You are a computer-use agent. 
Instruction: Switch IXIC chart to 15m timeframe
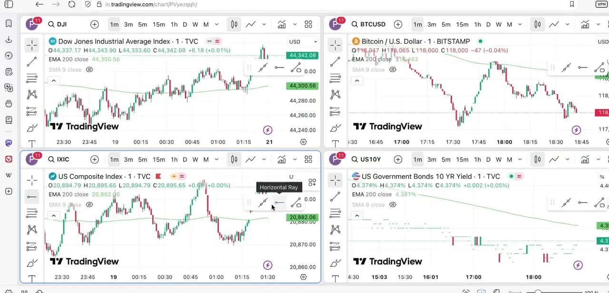point(159,159)
